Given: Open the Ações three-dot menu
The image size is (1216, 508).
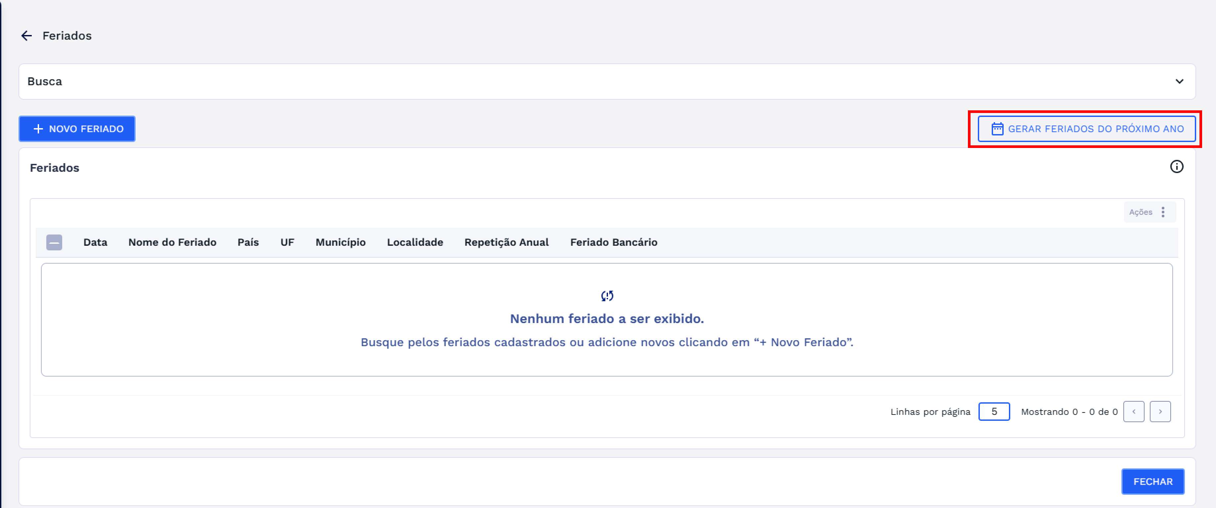Looking at the screenshot, I should [x=1163, y=212].
